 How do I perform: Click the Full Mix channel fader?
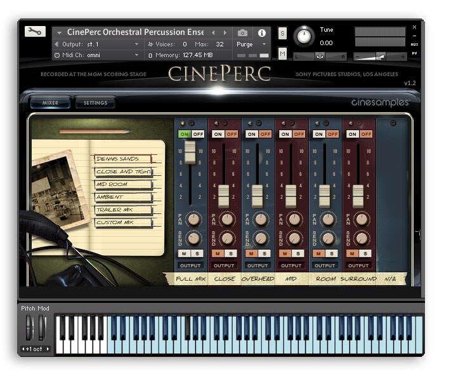coord(190,152)
